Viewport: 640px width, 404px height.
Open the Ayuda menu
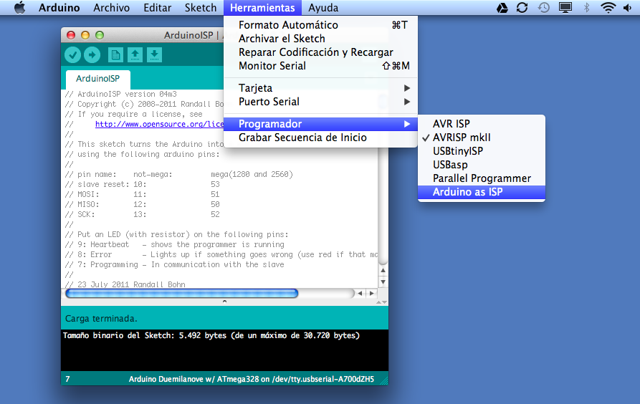[x=323, y=8]
